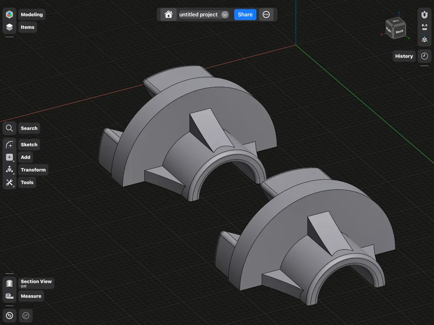Undo the last action
Screen dimensions: 434x325
click(10, 315)
